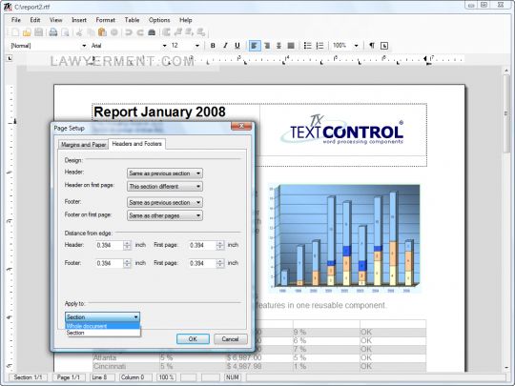Viewport: 515px width, 386px height.
Task: Click the Cincinnati table cell
Action: (x=126, y=366)
